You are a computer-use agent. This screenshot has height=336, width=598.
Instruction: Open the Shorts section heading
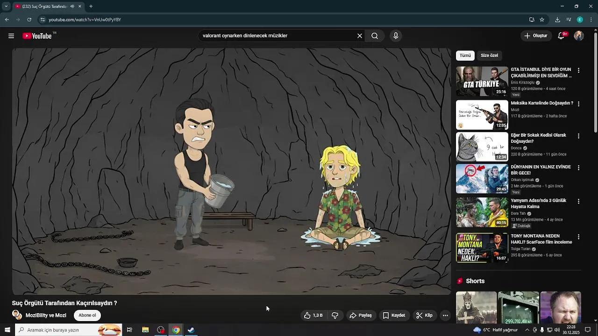point(475,281)
